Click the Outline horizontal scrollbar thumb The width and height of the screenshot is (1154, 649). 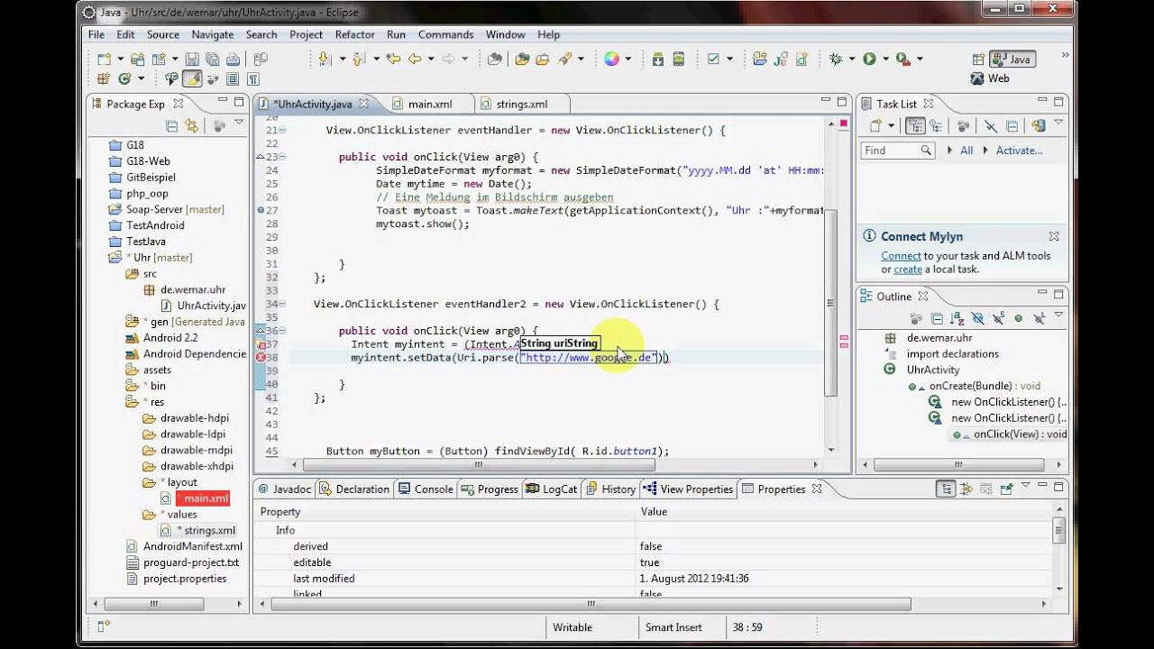960,466
